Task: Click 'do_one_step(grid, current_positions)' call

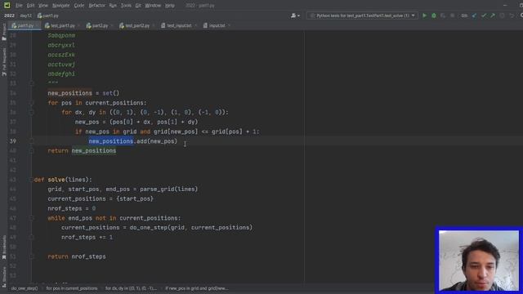Action: (191, 228)
